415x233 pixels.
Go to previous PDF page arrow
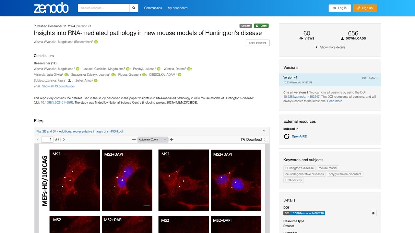pos(38,139)
